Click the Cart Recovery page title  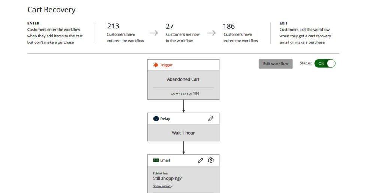(x=51, y=10)
